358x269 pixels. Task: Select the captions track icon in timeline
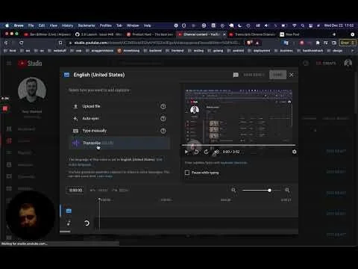(x=69, y=211)
